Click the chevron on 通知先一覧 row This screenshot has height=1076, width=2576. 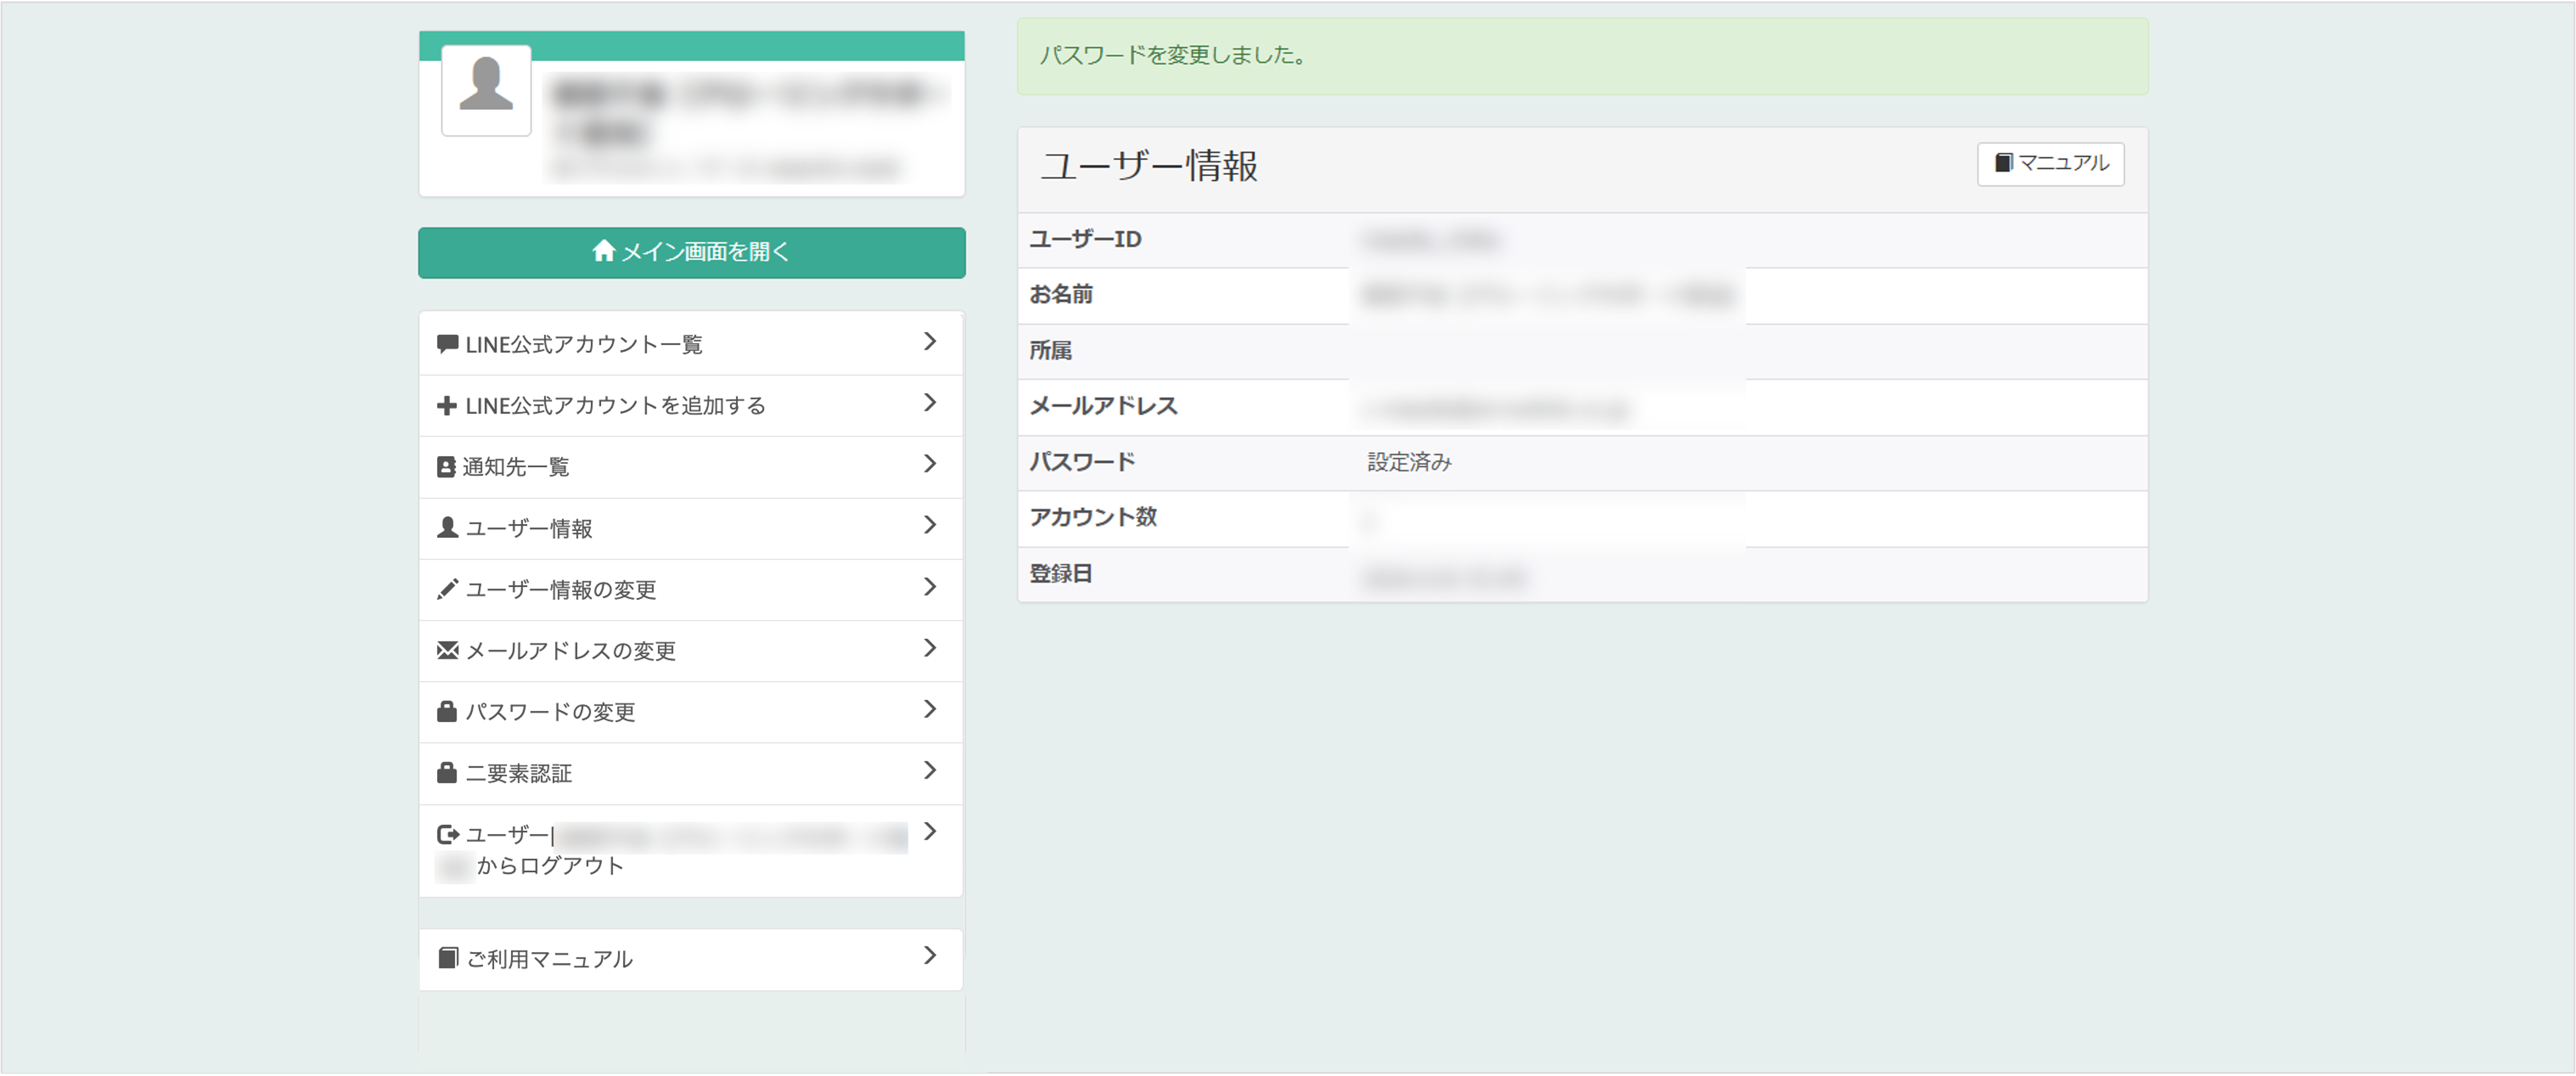click(x=930, y=464)
